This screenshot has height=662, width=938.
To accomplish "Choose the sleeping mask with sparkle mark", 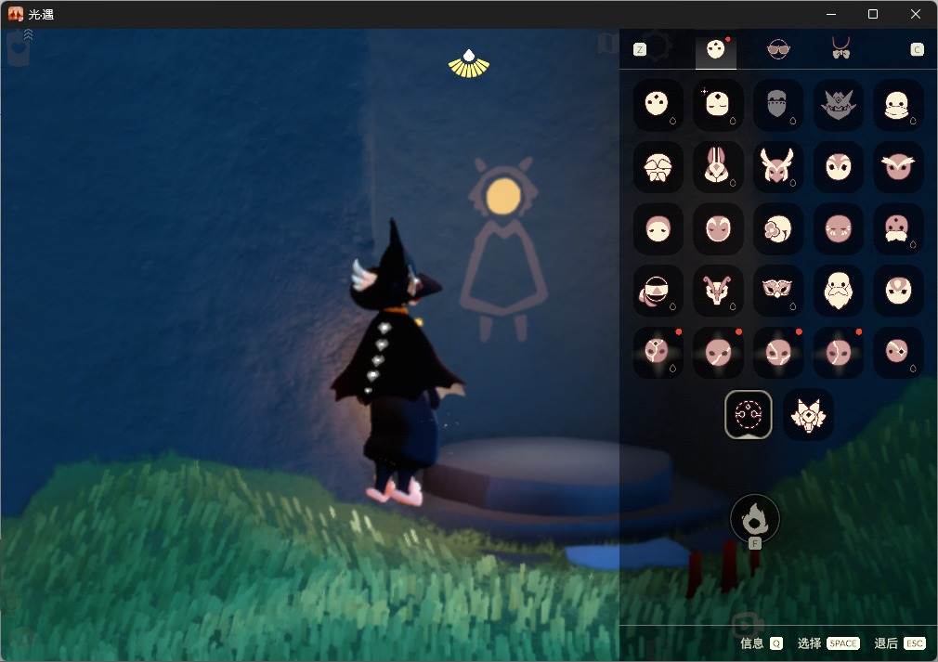I will (718, 104).
